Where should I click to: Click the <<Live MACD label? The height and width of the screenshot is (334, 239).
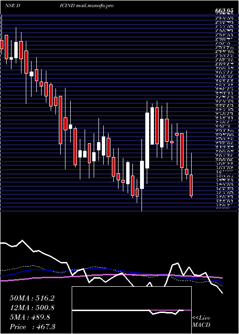[201, 322]
